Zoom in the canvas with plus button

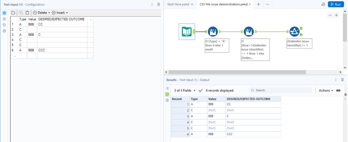click(x=337, y=15)
